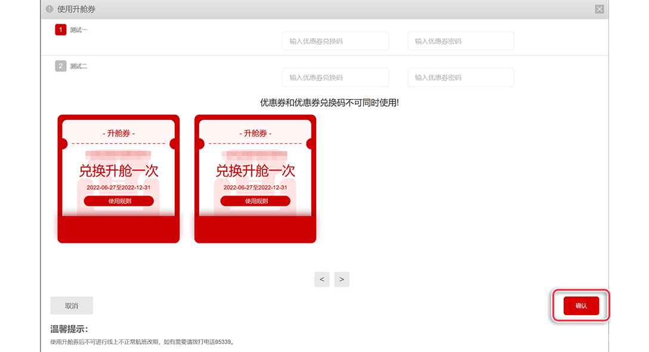Close the 使用升舱券 dialog with X
This screenshot has width=649, height=352.
[x=599, y=9]
